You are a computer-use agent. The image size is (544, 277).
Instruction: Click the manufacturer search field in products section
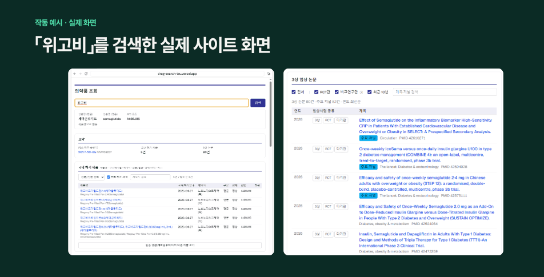[150, 177]
